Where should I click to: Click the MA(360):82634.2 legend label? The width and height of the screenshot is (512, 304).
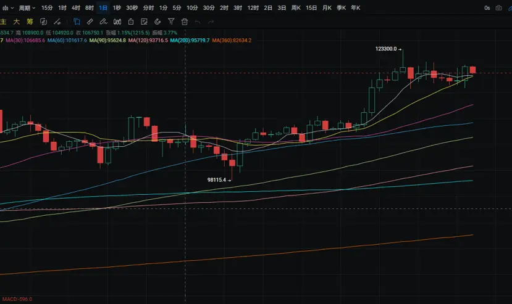tap(232, 41)
